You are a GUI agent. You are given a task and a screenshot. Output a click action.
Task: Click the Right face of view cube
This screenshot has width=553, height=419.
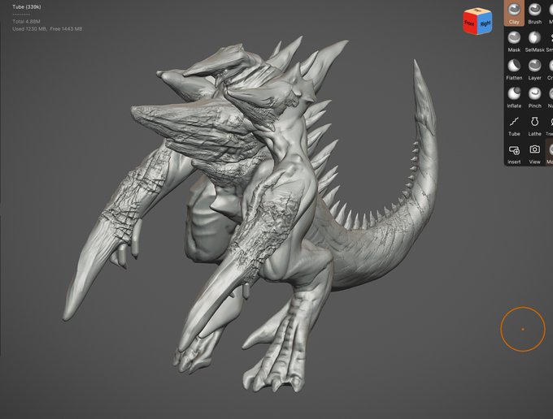[x=486, y=24]
